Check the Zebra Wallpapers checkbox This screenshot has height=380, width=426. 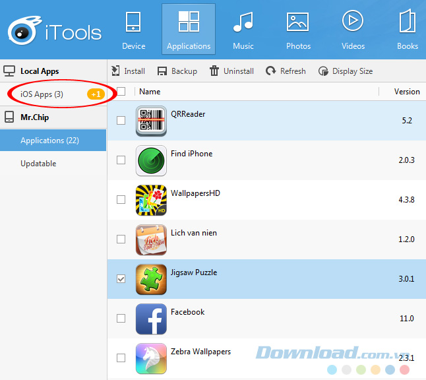click(121, 358)
